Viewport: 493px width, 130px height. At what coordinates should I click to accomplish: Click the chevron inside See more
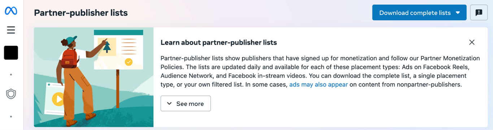click(170, 104)
